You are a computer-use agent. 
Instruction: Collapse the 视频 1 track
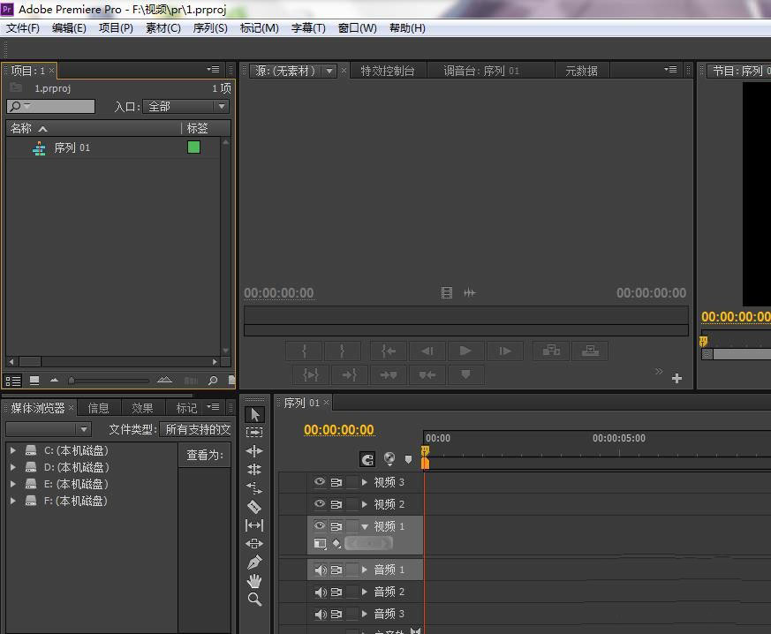pyautogui.click(x=365, y=526)
